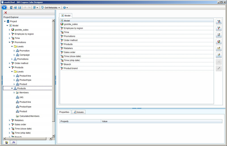This screenshot has width=227, height=146.
Task: Select Branch row in Model list
Action: click(137, 64)
